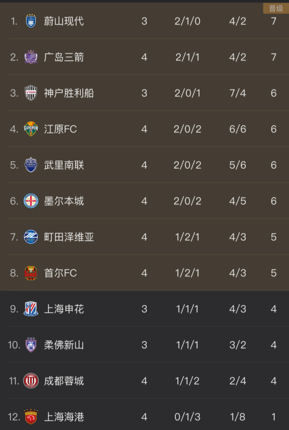Select the 广岛三箭 team name
The height and width of the screenshot is (430, 289).
[64, 57]
